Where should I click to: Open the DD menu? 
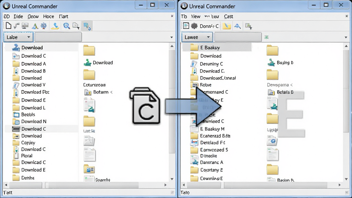[x=7, y=16]
